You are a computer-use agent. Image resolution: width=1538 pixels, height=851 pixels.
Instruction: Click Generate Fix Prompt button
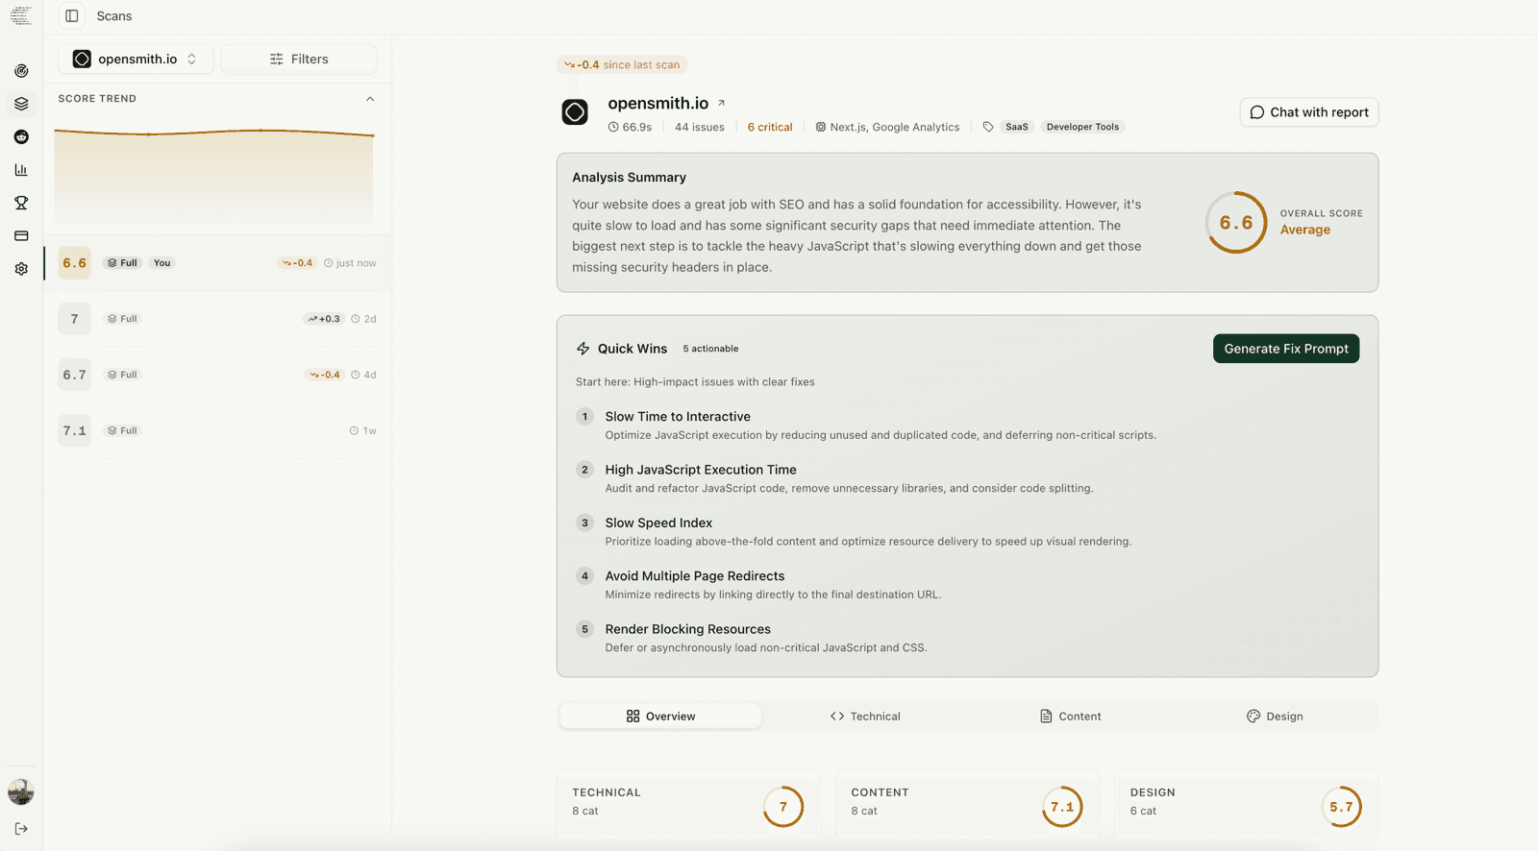pos(1286,349)
